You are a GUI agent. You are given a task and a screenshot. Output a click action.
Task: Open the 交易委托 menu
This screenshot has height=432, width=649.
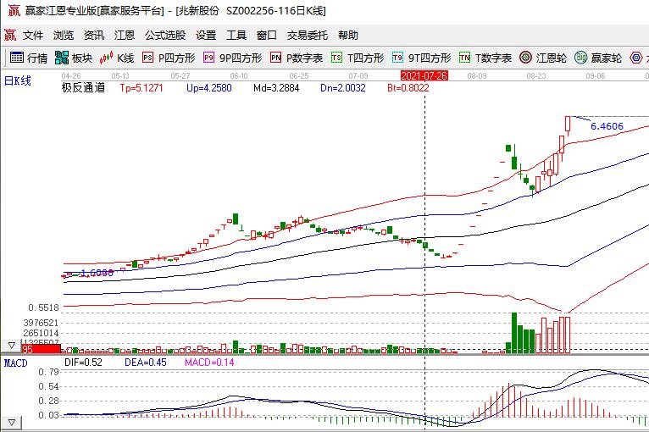(x=307, y=36)
